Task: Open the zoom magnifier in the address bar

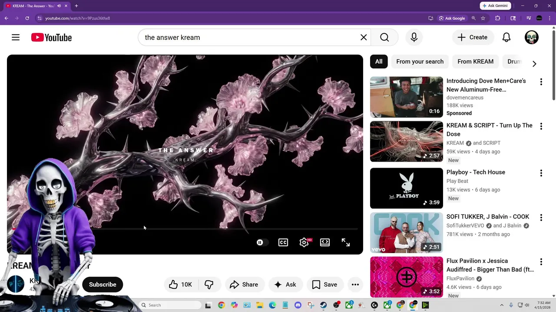Action: (x=473, y=18)
